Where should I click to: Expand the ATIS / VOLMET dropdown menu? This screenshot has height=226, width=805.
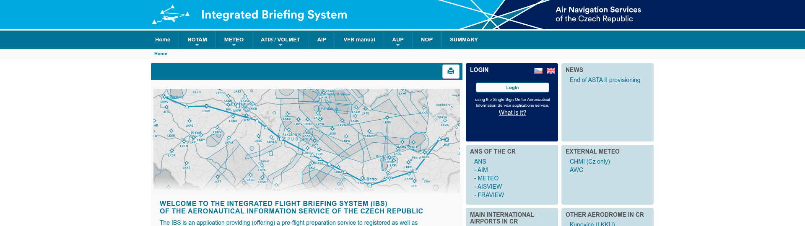(x=280, y=40)
